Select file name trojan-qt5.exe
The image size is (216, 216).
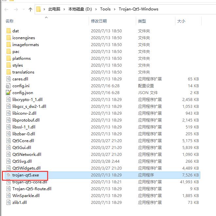26,175
